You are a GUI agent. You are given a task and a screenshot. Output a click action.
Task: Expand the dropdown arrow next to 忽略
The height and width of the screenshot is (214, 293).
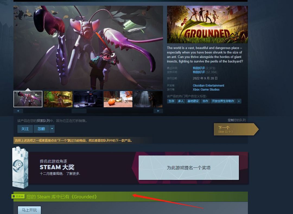click(x=52, y=129)
